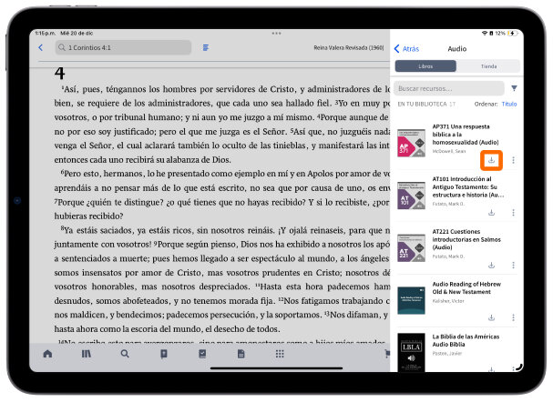Switch to the Tienda tab

[488, 66]
